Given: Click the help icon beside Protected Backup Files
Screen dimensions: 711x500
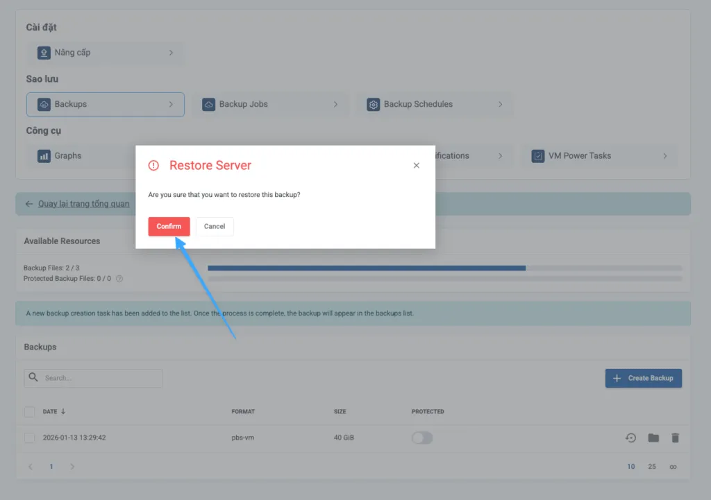Looking at the screenshot, I should point(119,279).
